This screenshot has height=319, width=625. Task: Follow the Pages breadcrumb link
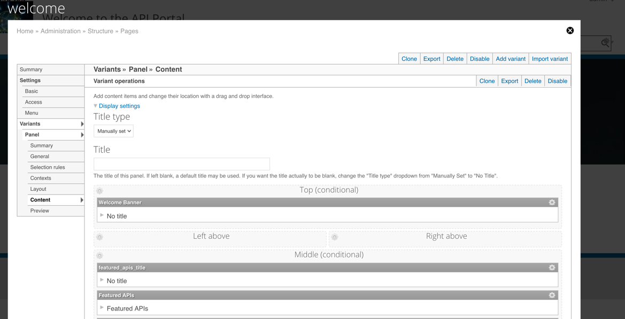pos(129,31)
